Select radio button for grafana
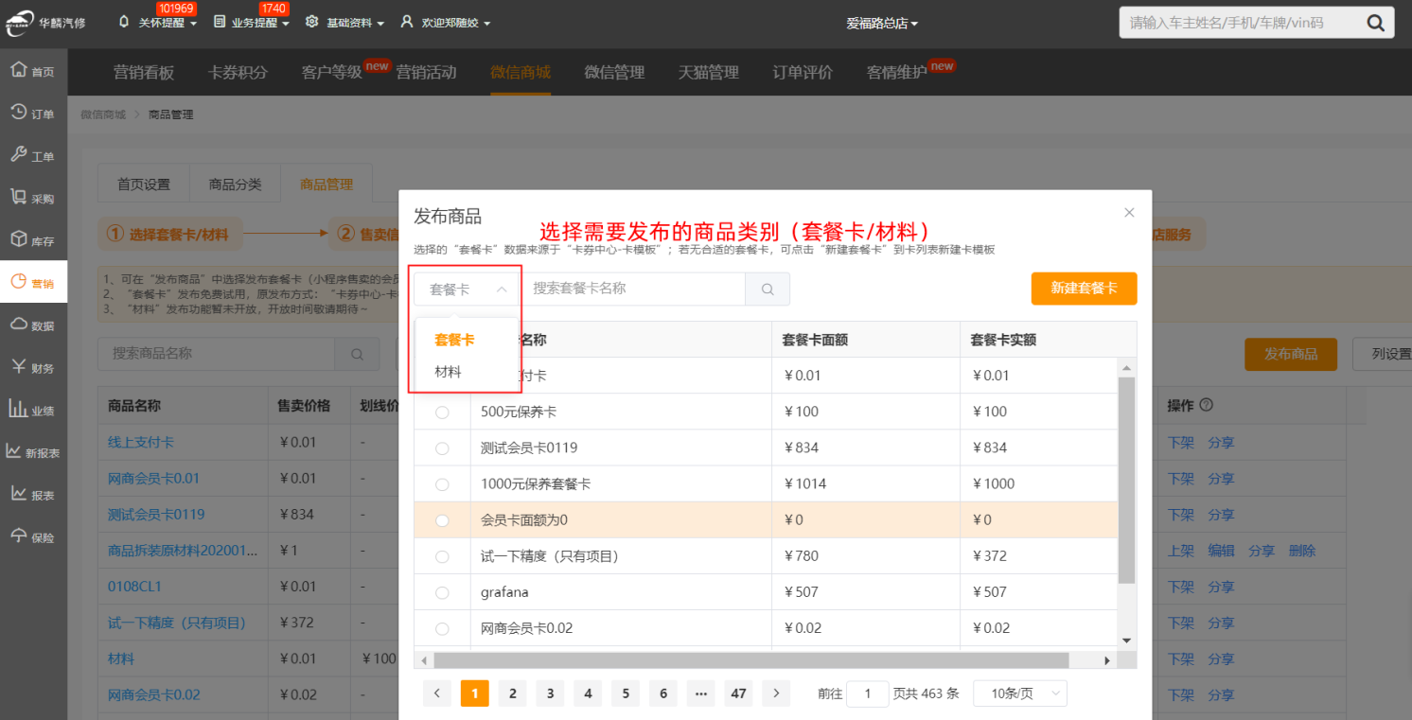 tap(442, 593)
